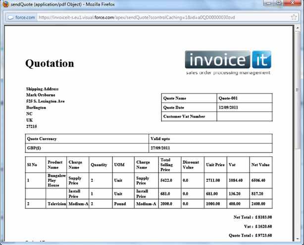Click the 817.20 net value cell

point(261,194)
